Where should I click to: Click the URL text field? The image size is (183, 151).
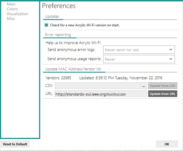pos(101,94)
